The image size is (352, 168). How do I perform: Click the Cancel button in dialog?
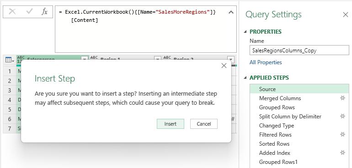coord(204,124)
